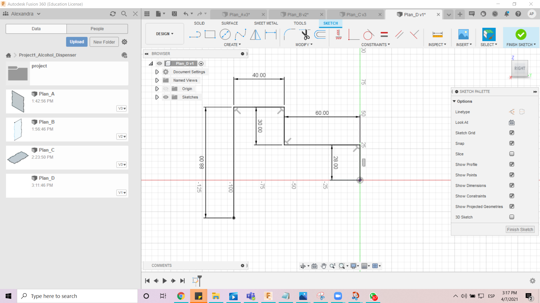Select the Center Diameter Circle tool
Image resolution: width=540 pixels, height=303 pixels.
[x=225, y=35]
